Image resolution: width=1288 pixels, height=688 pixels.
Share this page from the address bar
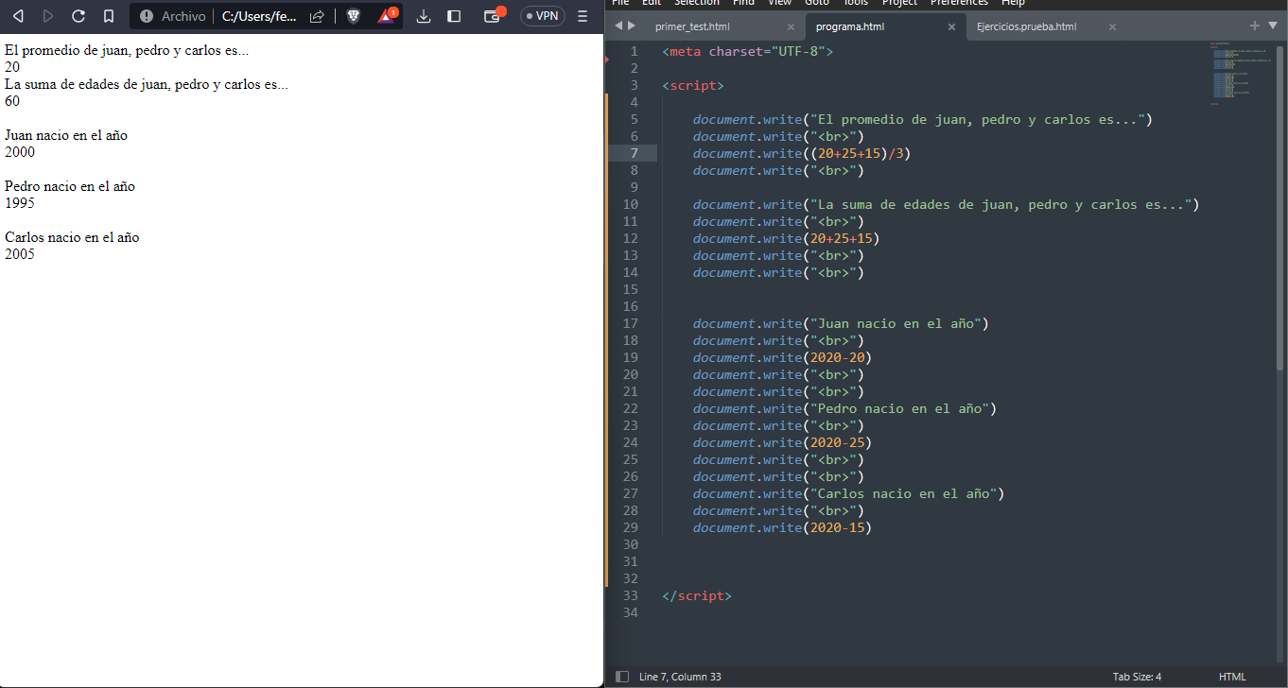318,16
